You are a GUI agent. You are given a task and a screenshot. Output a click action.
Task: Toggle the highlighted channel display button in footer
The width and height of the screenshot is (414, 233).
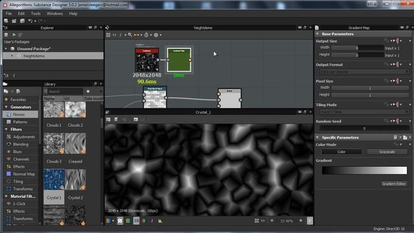point(136,221)
